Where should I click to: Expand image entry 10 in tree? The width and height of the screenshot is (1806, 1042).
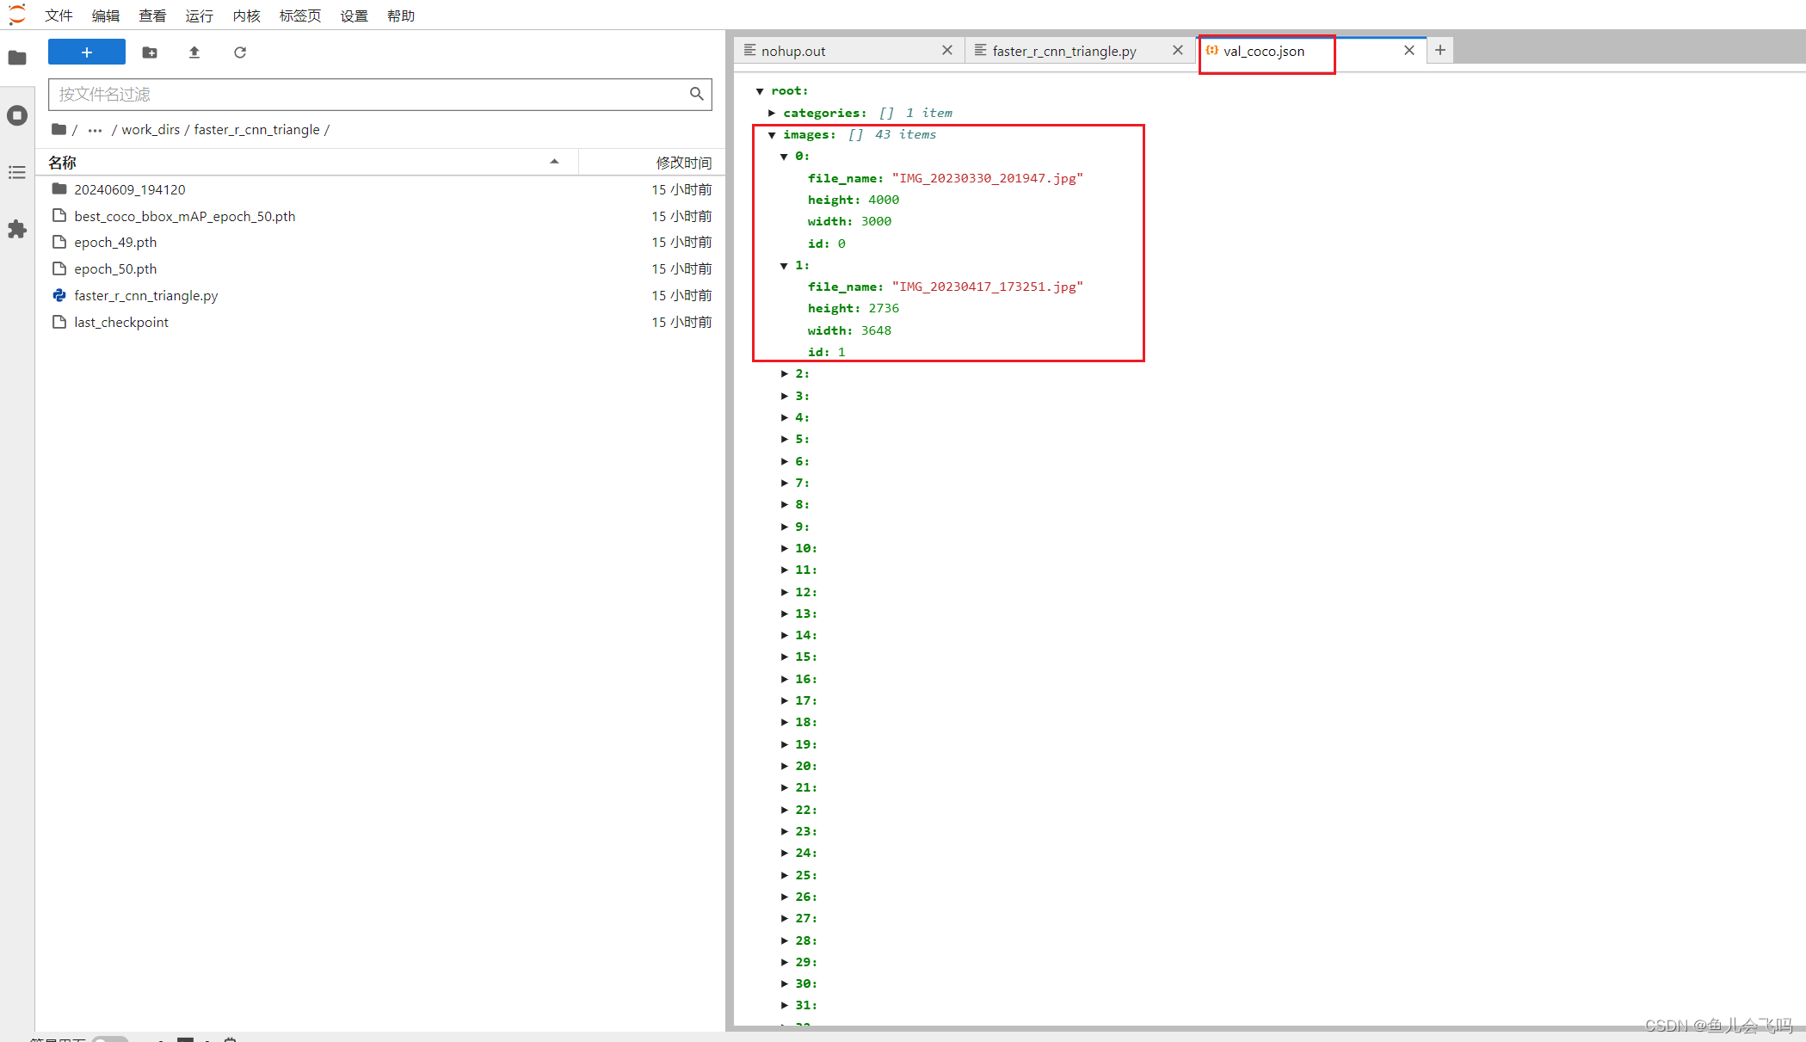[784, 548]
